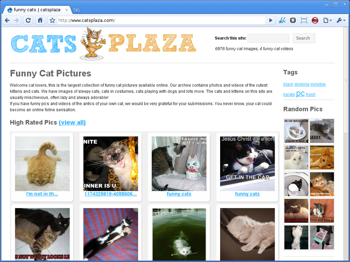Open a new tab with the plus button

tap(76, 10)
